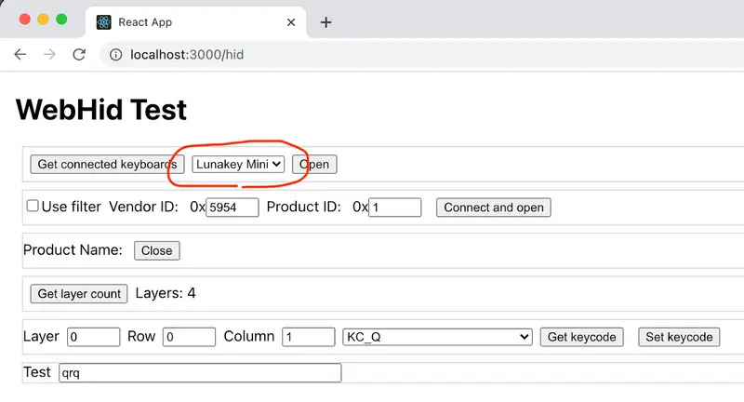
Task: Click the Set keycode button
Action: pos(679,337)
